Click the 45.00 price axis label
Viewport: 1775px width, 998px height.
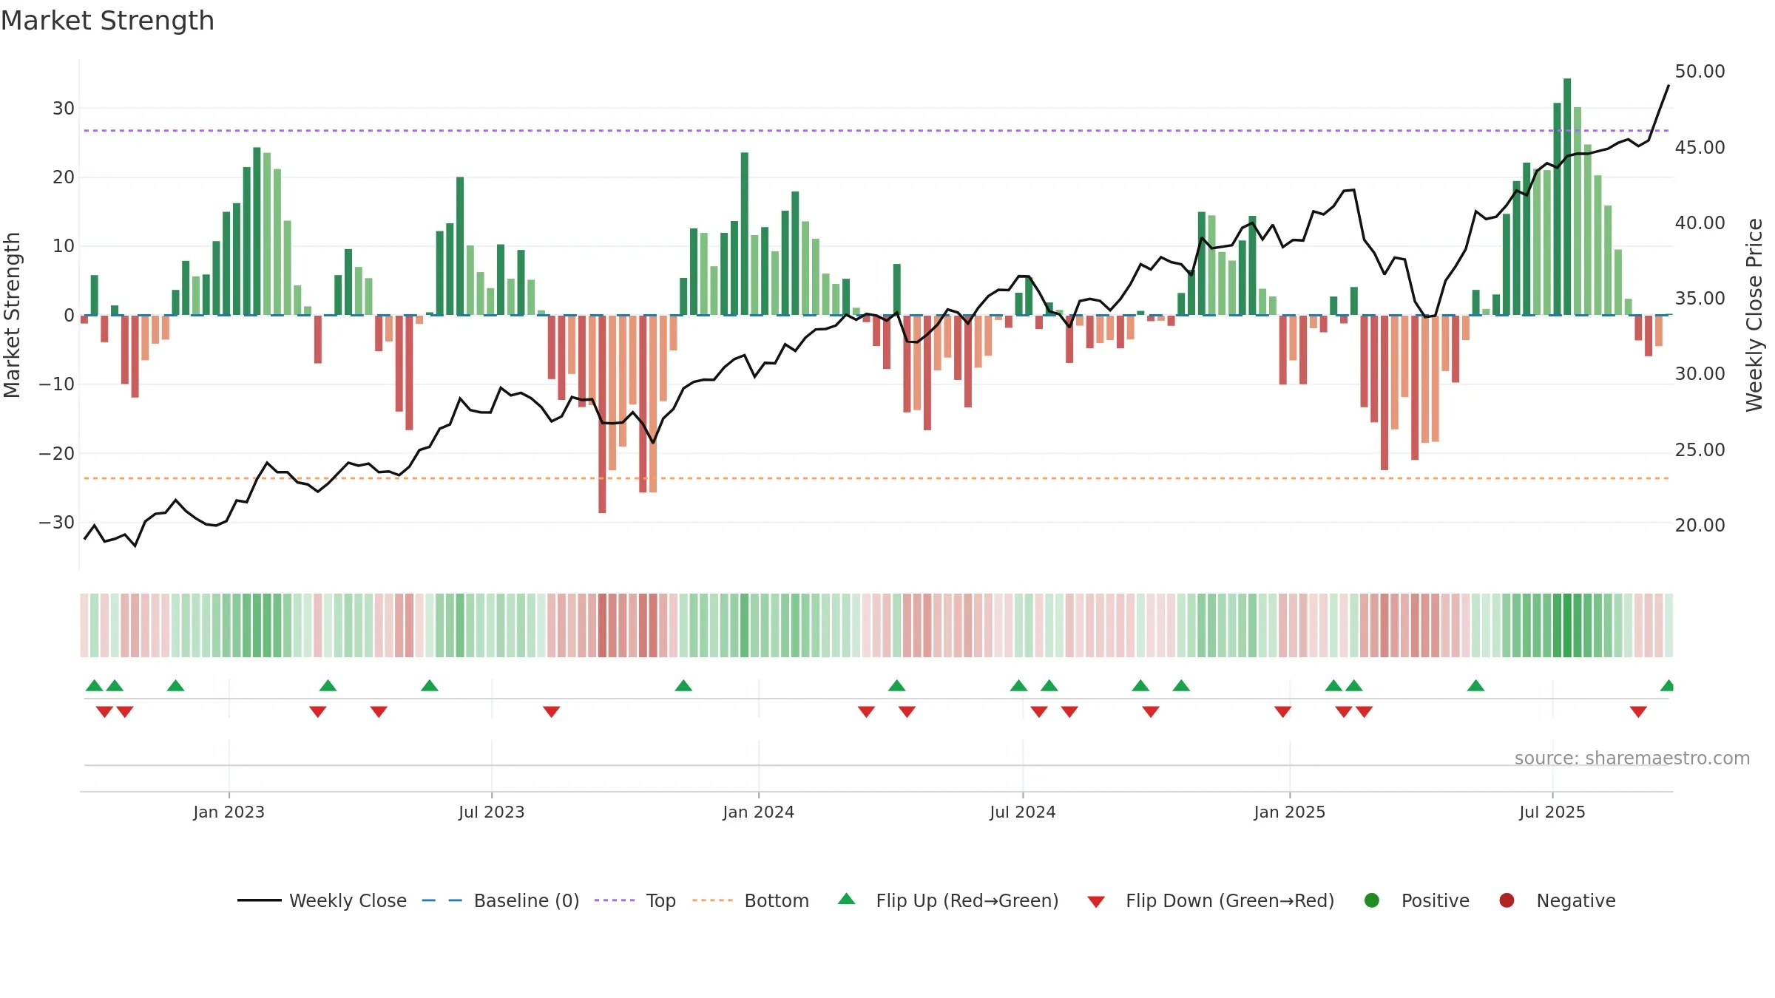pos(1700,148)
